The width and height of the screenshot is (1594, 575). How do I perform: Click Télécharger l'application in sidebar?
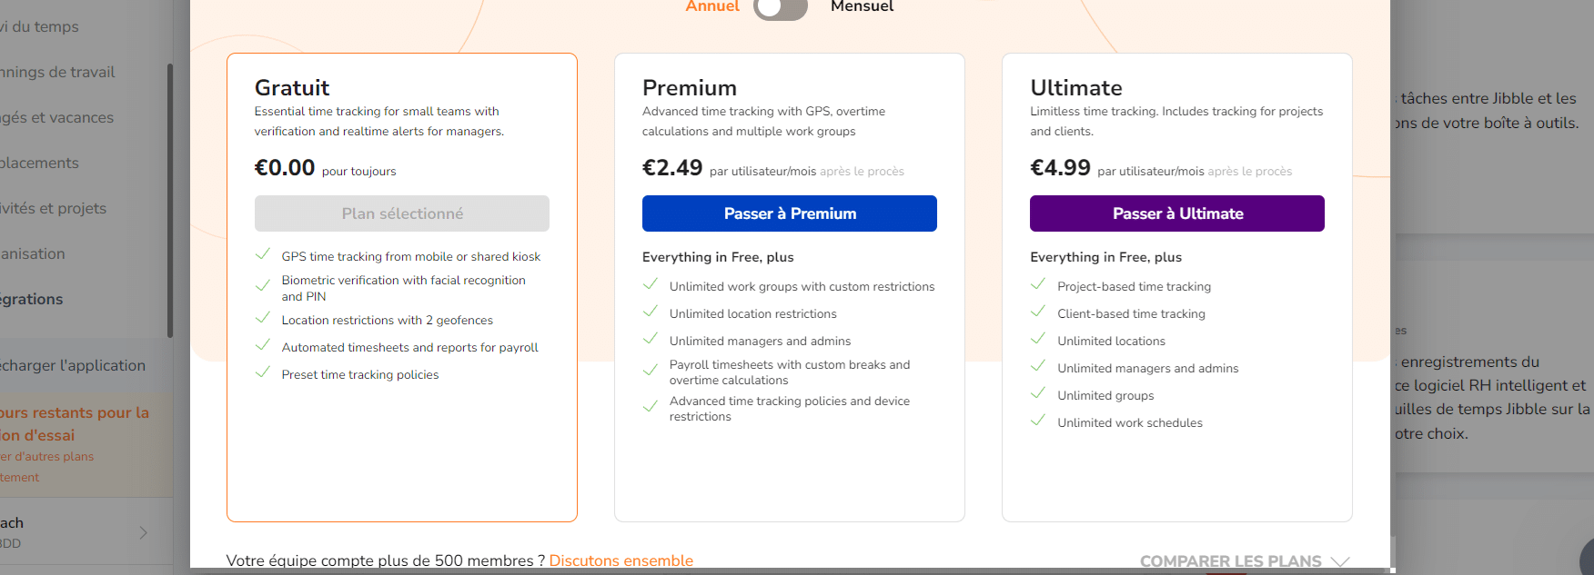pos(73,365)
